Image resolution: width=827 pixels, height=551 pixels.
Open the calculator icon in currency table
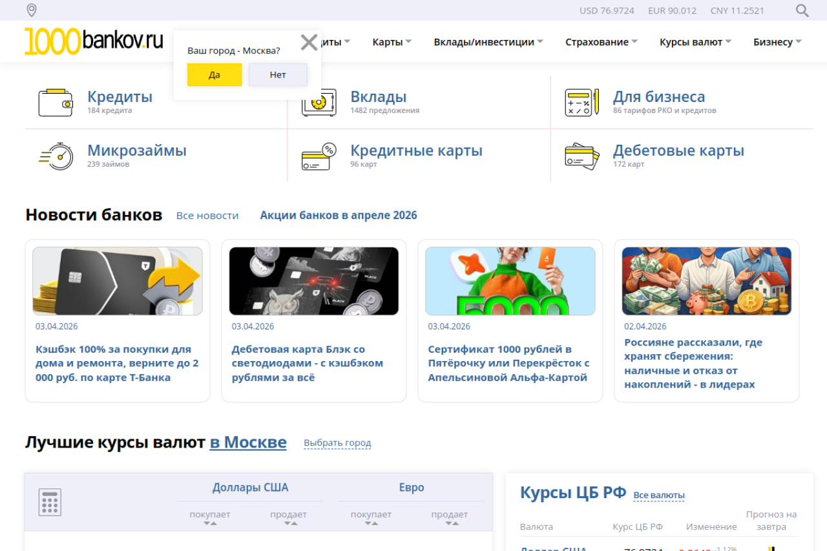[50, 502]
